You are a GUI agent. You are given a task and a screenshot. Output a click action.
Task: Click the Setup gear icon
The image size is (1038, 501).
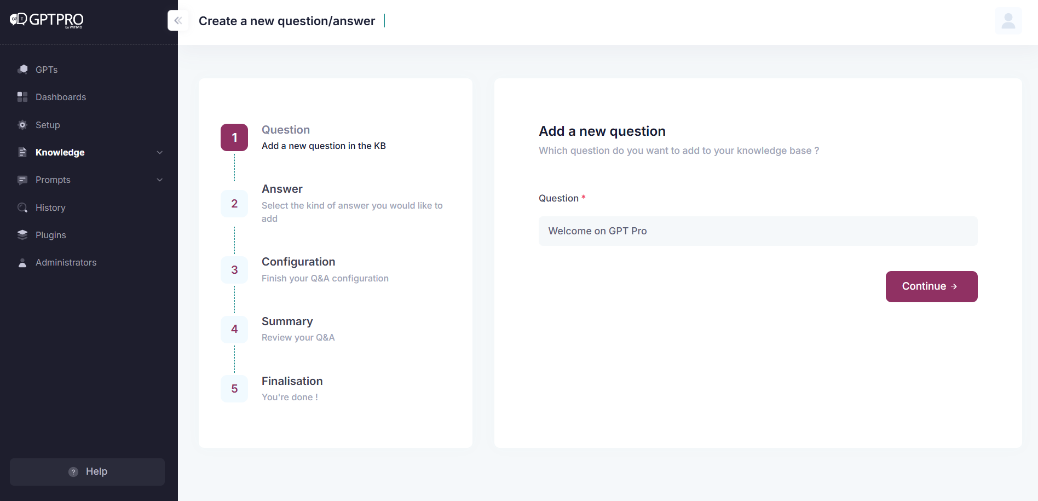(x=22, y=125)
